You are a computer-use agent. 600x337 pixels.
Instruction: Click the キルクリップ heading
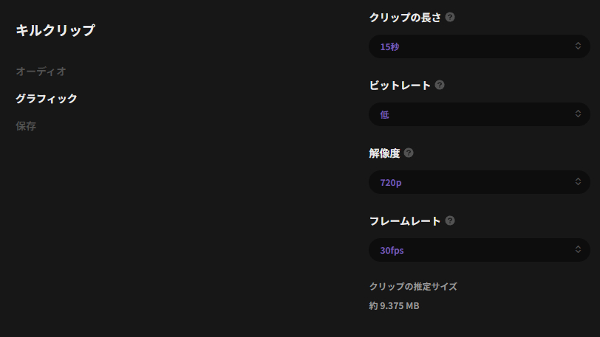tap(55, 30)
